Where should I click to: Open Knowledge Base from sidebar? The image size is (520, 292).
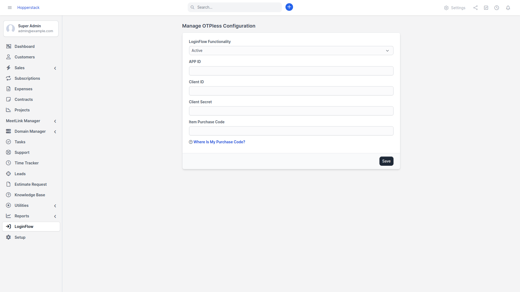coord(31,195)
